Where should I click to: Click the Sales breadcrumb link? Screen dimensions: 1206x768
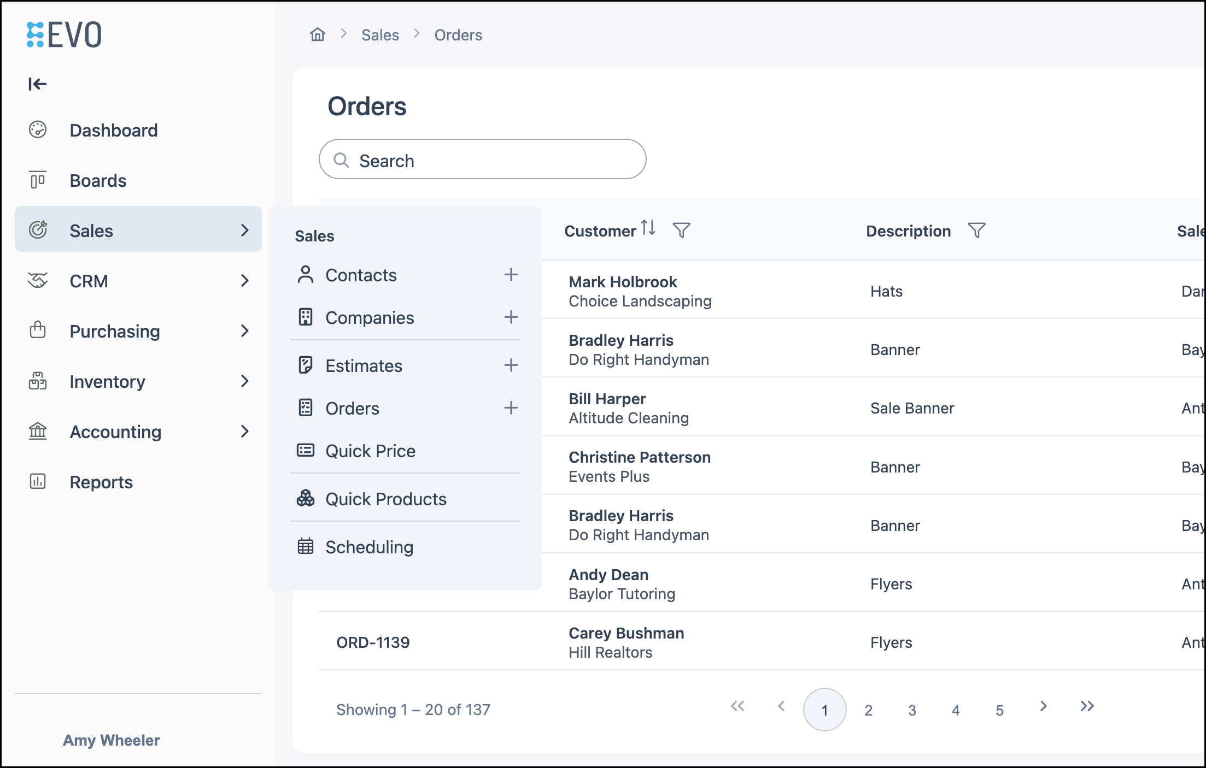point(380,35)
